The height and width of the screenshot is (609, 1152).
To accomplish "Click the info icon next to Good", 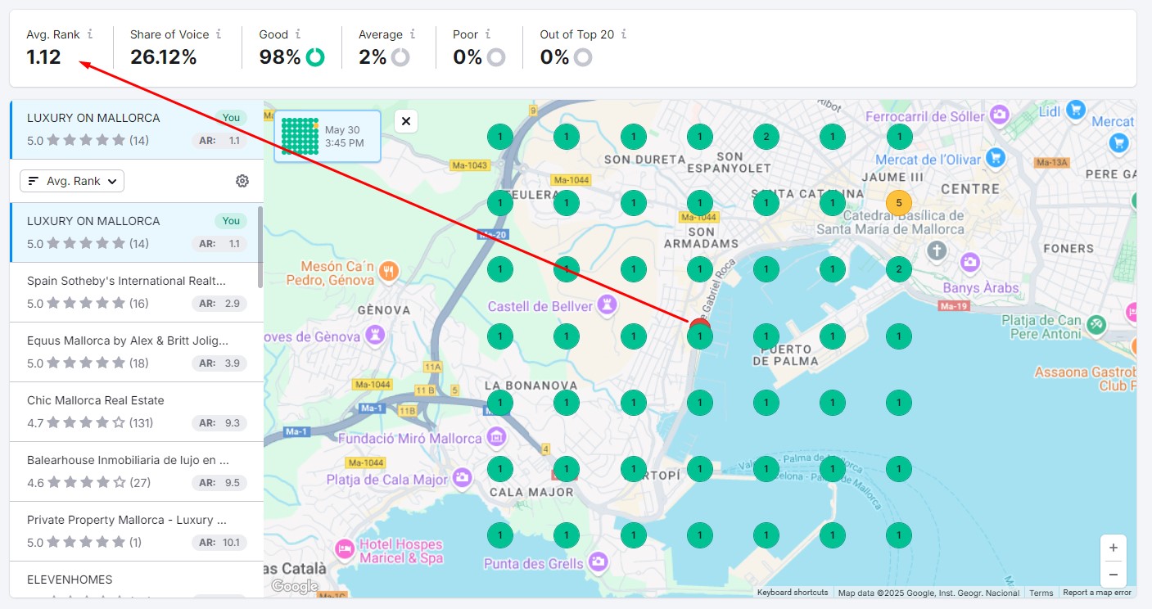I will point(298,34).
